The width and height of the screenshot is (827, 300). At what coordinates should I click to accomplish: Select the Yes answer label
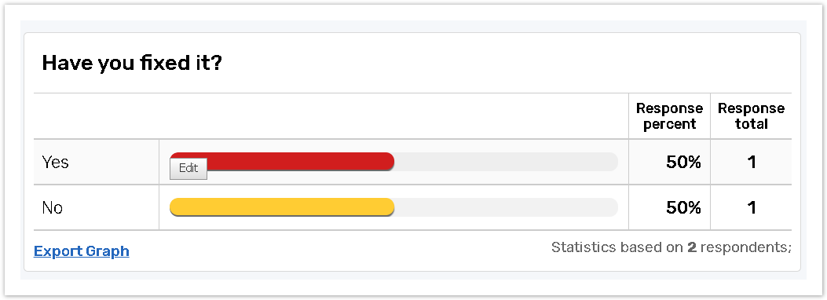point(56,162)
